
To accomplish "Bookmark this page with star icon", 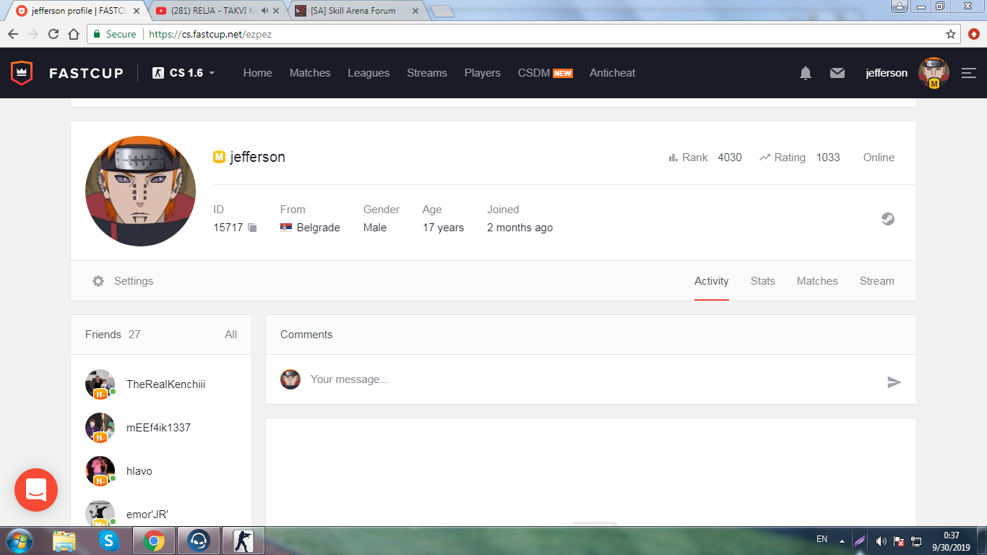I will coord(951,34).
